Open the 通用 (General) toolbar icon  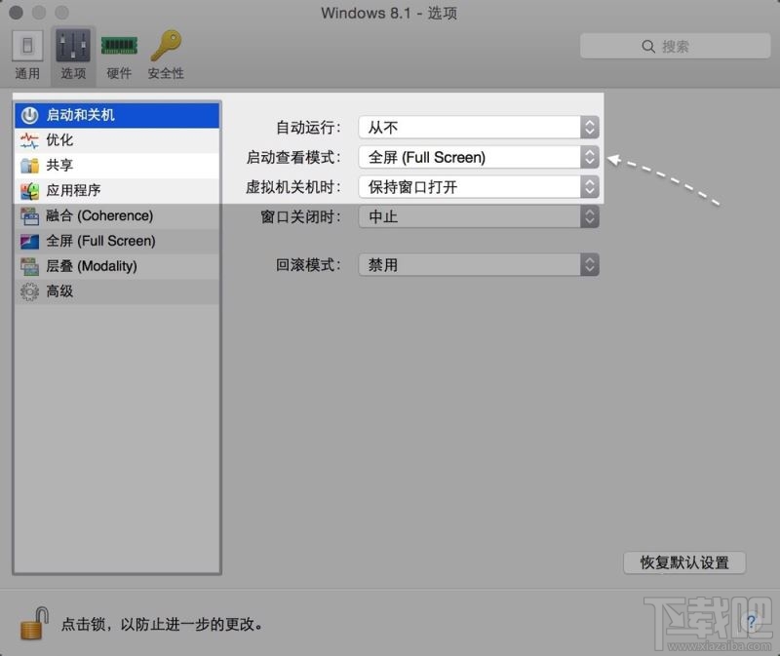[27, 45]
